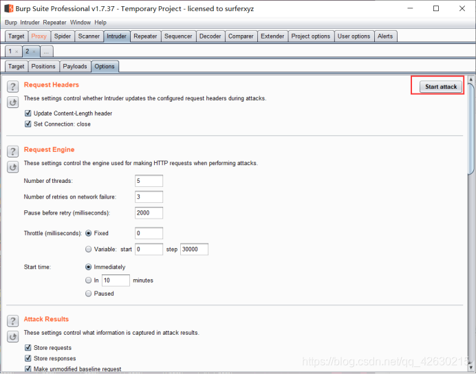Click the Pause before retry field
This screenshot has height=374, width=476.
[149, 213]
